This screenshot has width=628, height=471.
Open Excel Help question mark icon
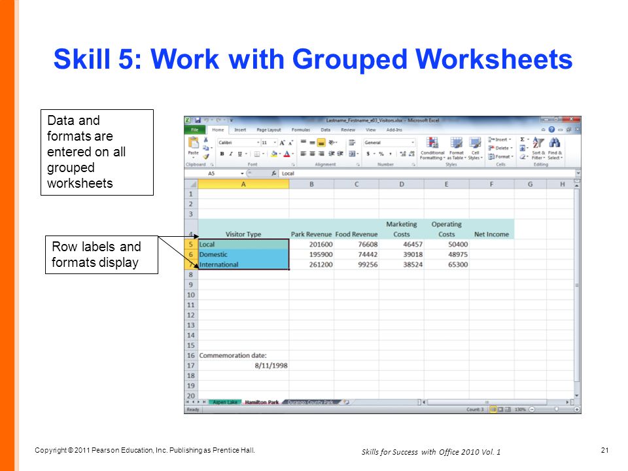(551, 130)
